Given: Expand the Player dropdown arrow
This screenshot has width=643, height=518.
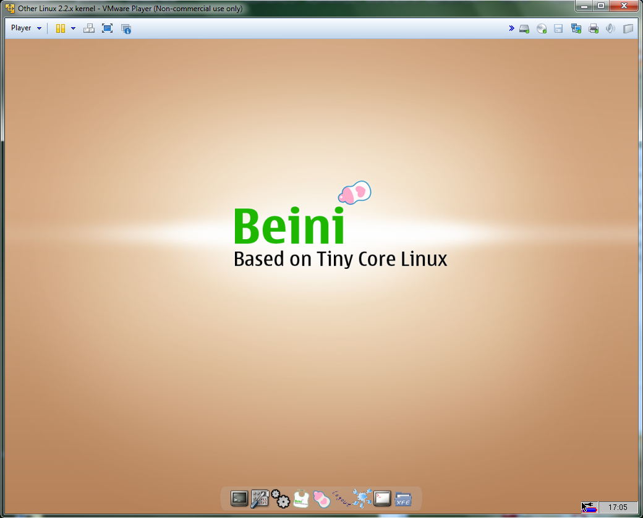Looking at the screenshot, I should coord(40,28).
